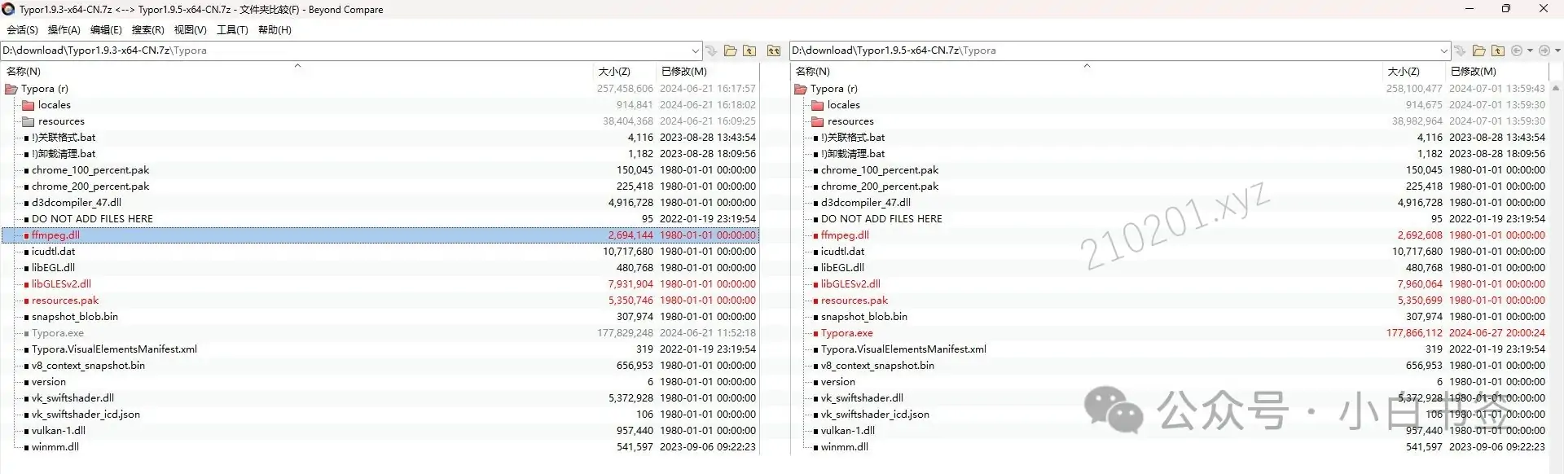Screen dimensions: 1564x474
Task: Select libEGL.dll in the left pane
Action: tap(53, 268)
